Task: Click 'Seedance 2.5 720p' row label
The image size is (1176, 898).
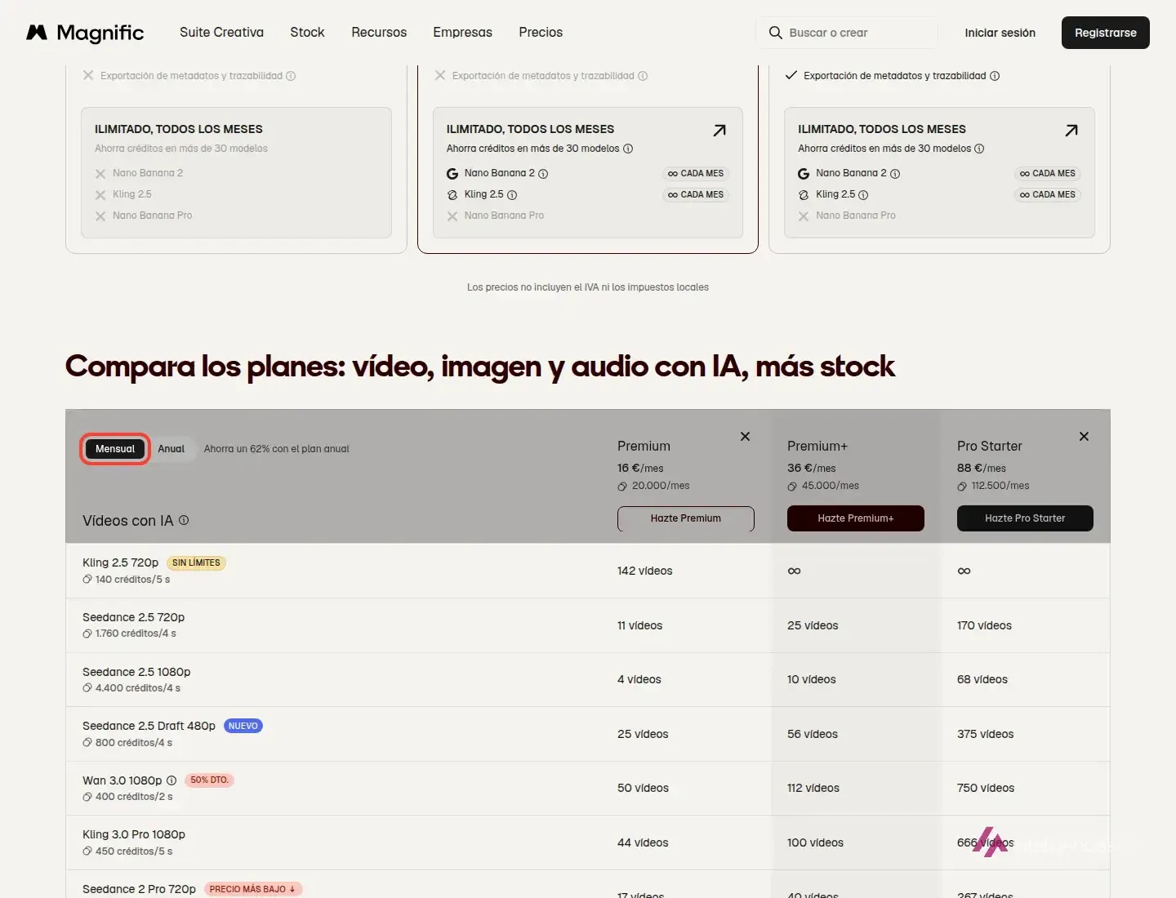Action: tap(134, 617)
